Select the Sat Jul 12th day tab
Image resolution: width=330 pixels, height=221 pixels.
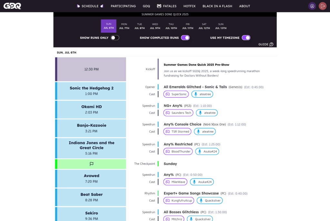click(204, 26)
